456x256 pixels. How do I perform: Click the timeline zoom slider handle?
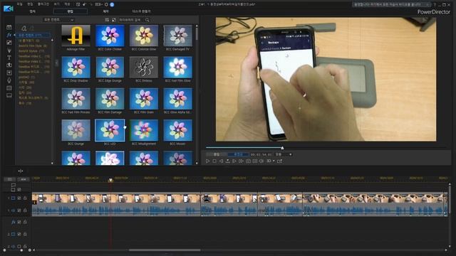(21, 250)
